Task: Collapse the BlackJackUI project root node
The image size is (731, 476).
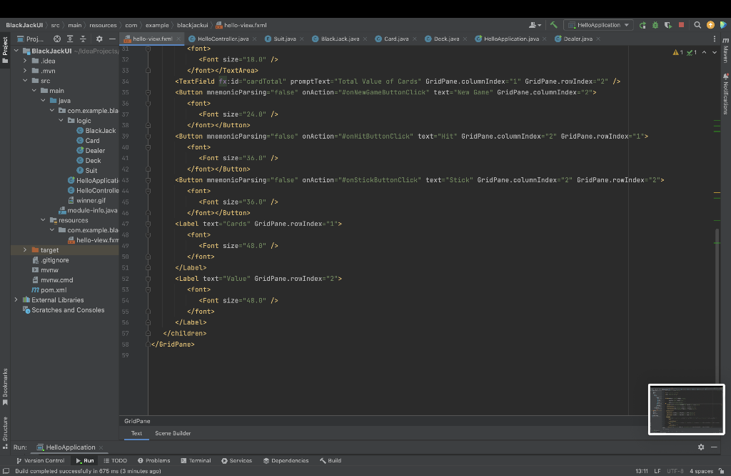Action: coord(16,51)
